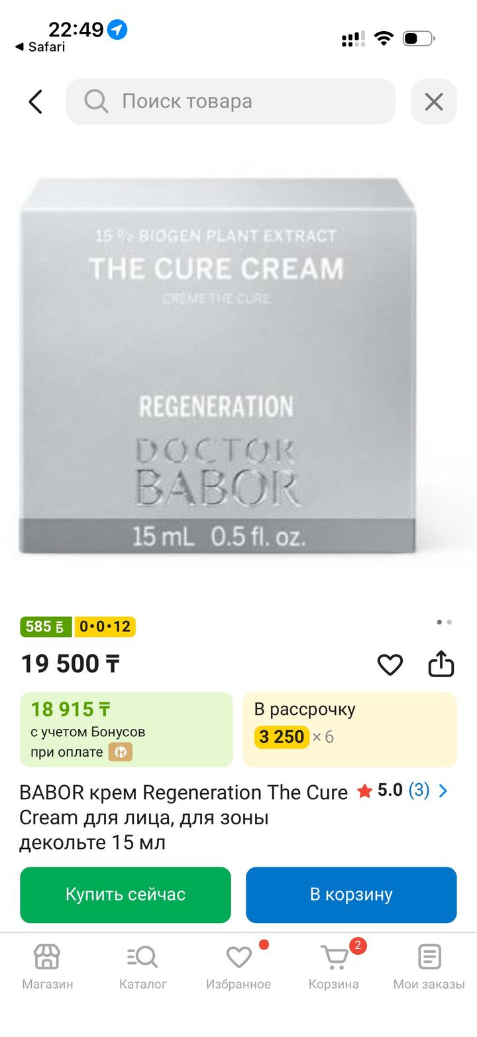Tap the The Cure Cream product image
This screenshot has height=1037, width=477.
pos(217,364)
